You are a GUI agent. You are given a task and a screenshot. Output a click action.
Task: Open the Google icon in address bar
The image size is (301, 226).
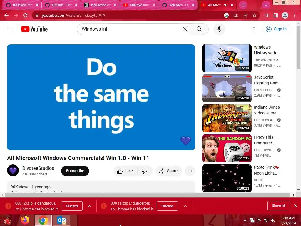click(x=226, y=15)
